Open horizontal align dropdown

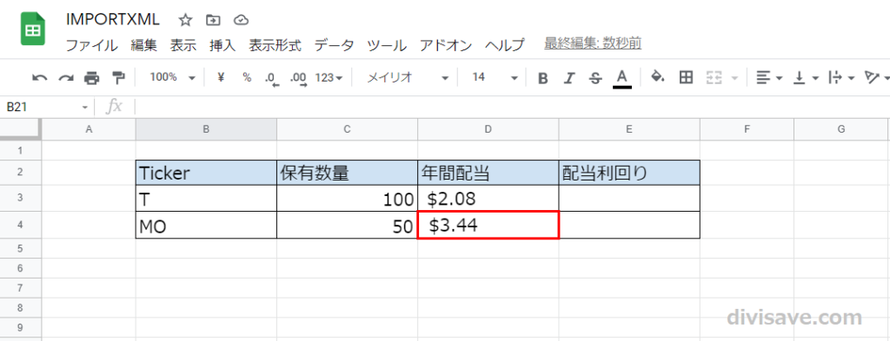(x=770, y=77)
